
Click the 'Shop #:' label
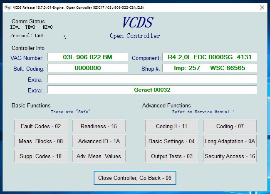point(151,69)
